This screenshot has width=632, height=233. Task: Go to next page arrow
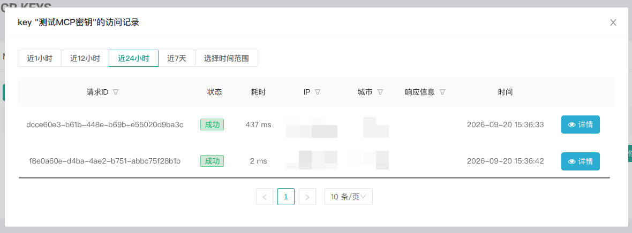tap(307, 197)
